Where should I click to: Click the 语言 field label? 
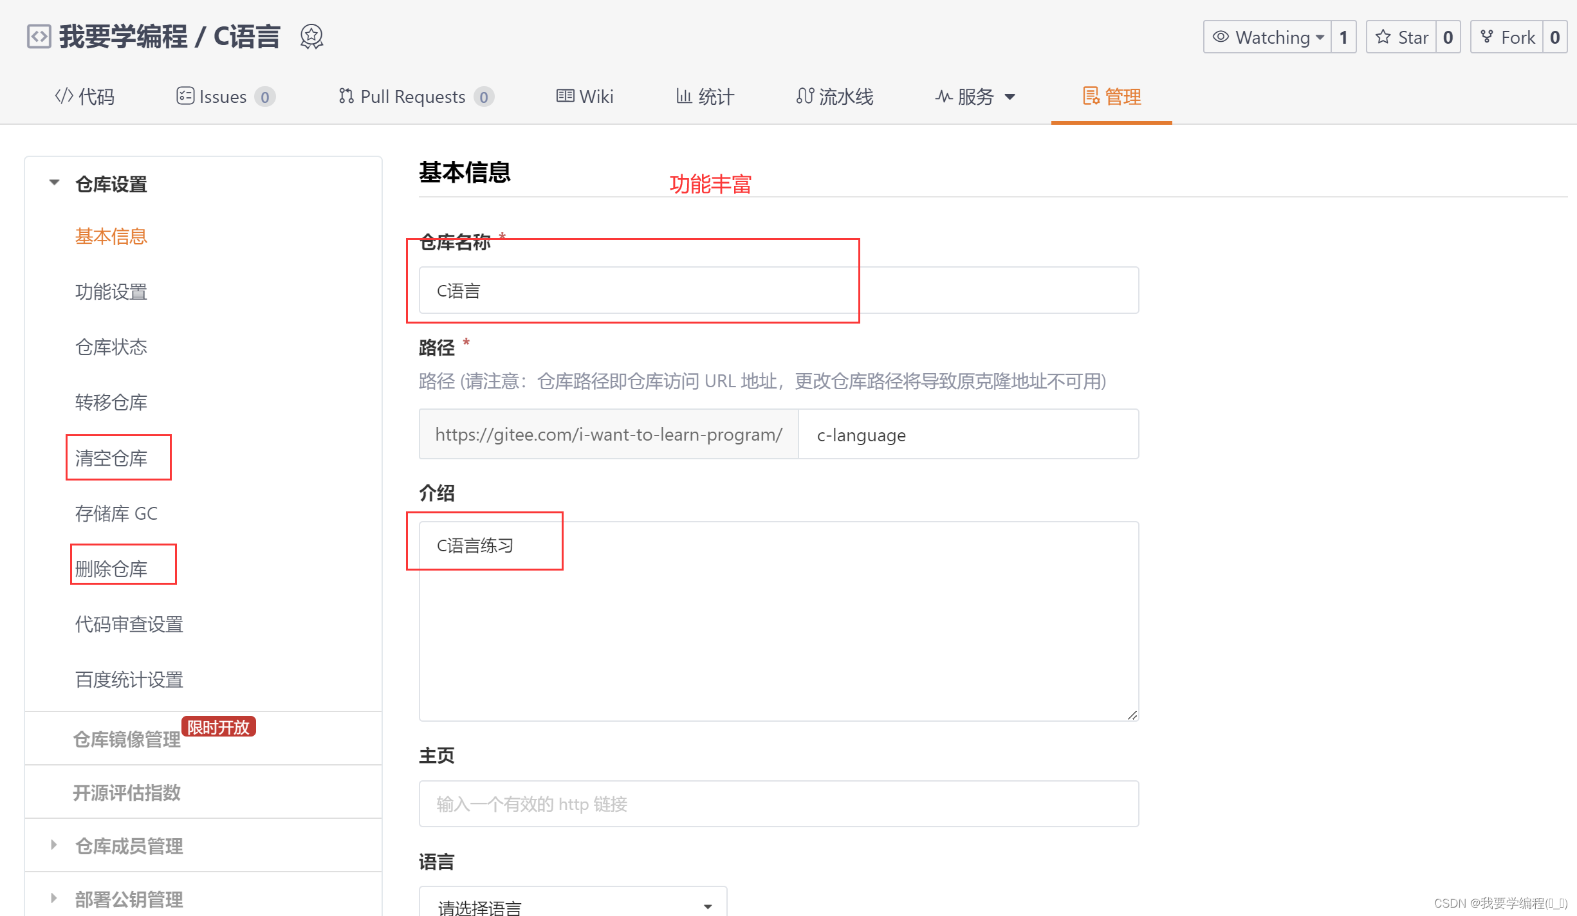tap(437, 862)
